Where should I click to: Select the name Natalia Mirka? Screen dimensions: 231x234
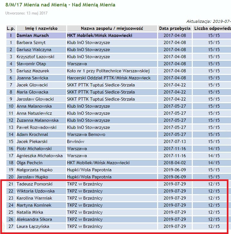pos(30,212)
